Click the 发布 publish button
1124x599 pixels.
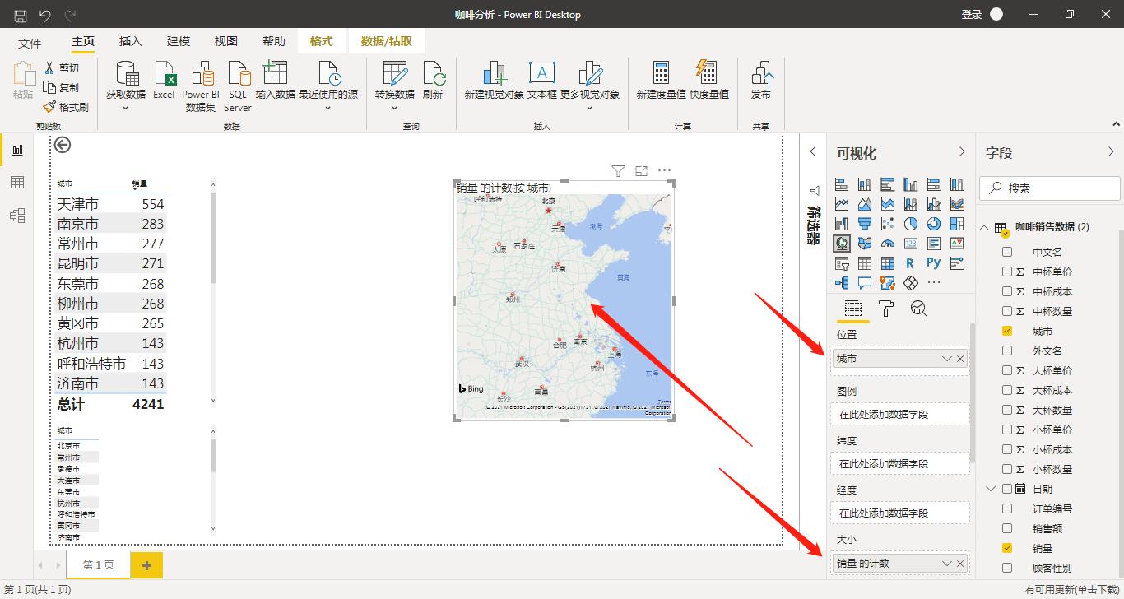761,81
